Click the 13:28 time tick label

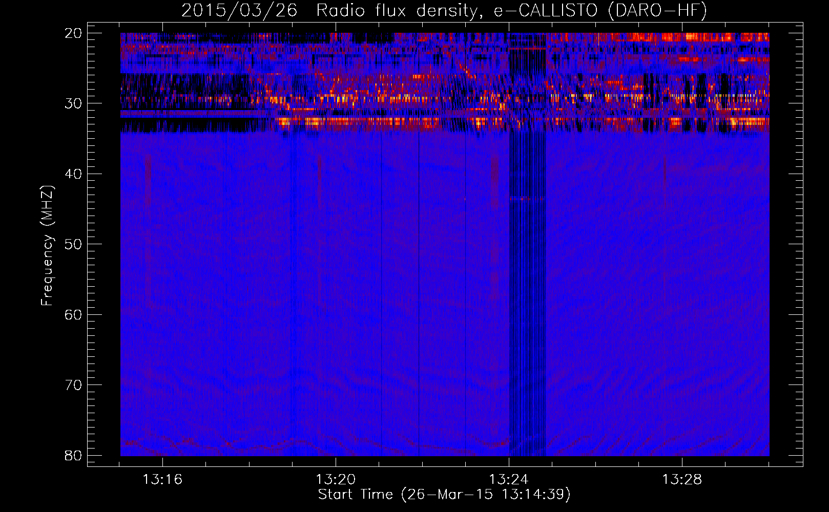pos(682,480)
